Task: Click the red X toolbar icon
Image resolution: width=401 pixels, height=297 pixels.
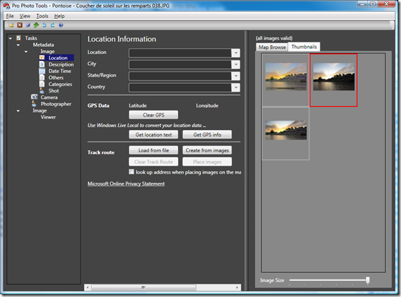Action: [19, 25]
